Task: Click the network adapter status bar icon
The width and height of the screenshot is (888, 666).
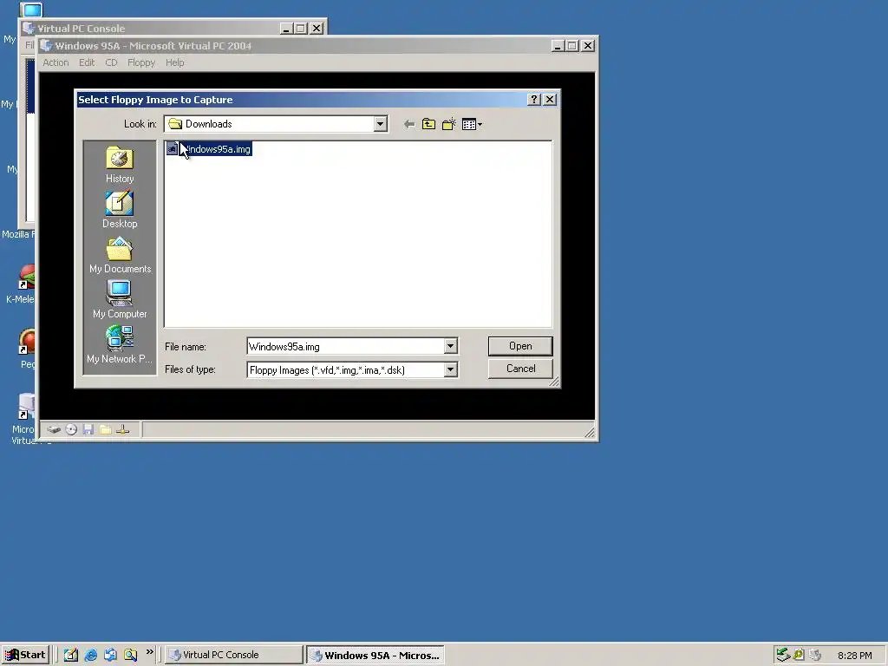Action: (123, 430)
